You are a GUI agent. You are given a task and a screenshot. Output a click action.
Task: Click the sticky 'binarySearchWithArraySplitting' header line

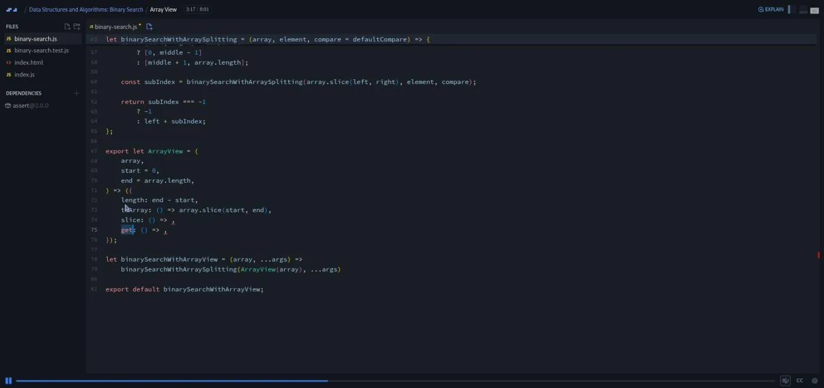coord(268,39)
